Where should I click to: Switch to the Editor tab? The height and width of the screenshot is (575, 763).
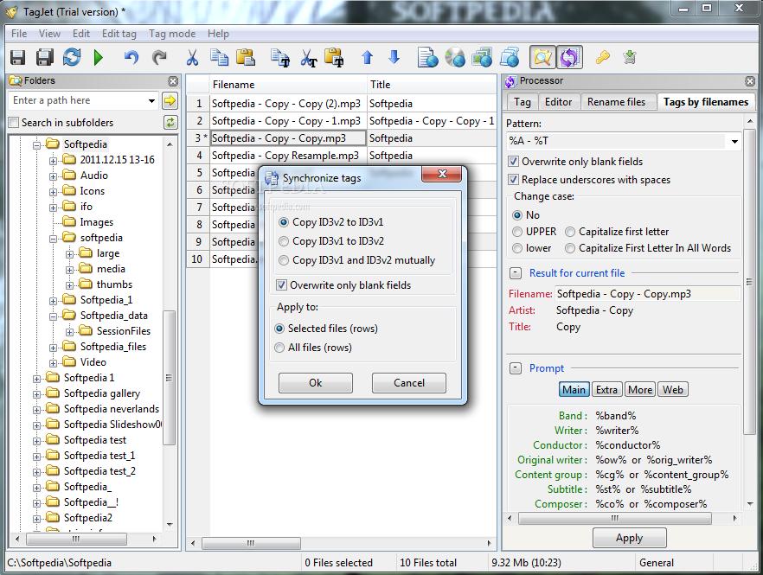tap(558, 102)
